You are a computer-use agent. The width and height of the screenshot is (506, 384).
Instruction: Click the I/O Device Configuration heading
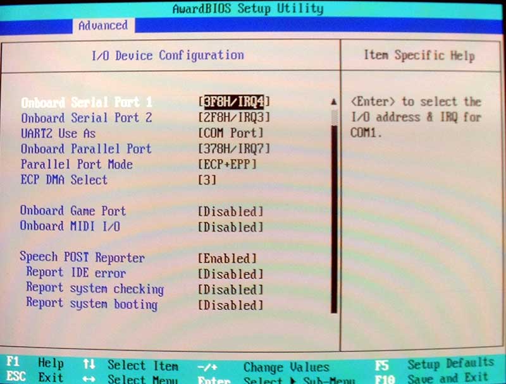(168, 56)
